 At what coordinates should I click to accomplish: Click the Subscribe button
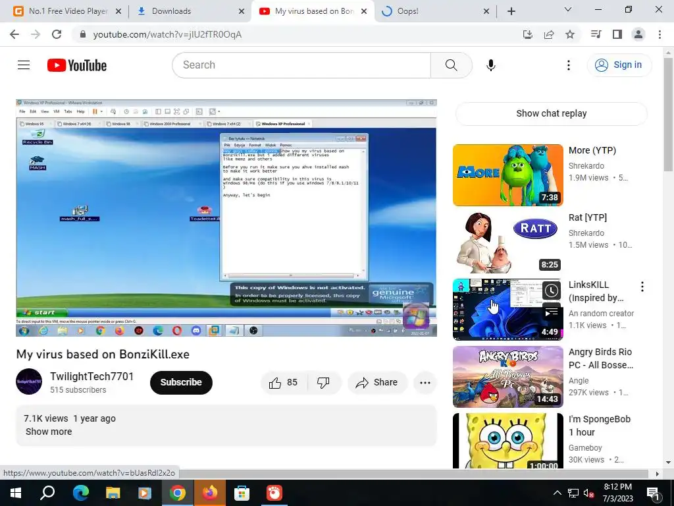(181, 382)
